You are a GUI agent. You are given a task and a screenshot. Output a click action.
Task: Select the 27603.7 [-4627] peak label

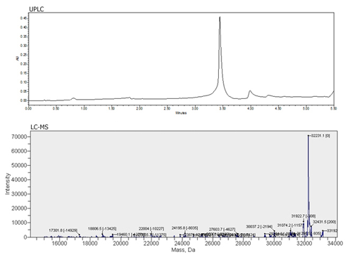(222, 230)
